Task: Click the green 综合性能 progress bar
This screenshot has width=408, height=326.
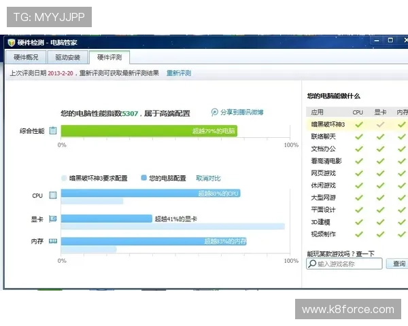Action: click(149, 131)
